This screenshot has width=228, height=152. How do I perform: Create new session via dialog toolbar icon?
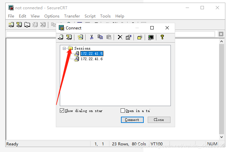80,37
